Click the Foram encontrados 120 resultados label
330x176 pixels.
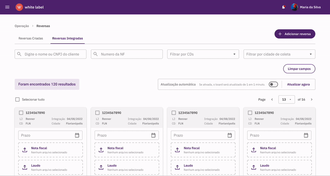tap(47, 84)
